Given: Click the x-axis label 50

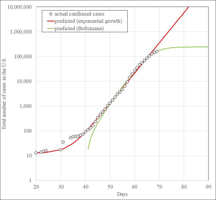Looking at the screenshot, I should 110,187.
